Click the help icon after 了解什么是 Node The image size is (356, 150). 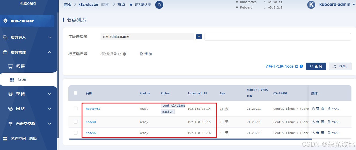(301, 66)
